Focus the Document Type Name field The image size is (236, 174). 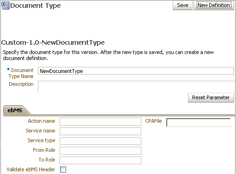coord(136,71)
